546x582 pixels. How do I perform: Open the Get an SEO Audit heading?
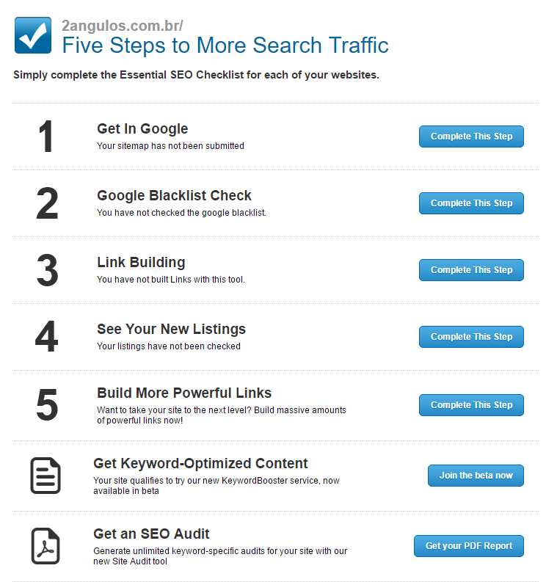(151, 534)
